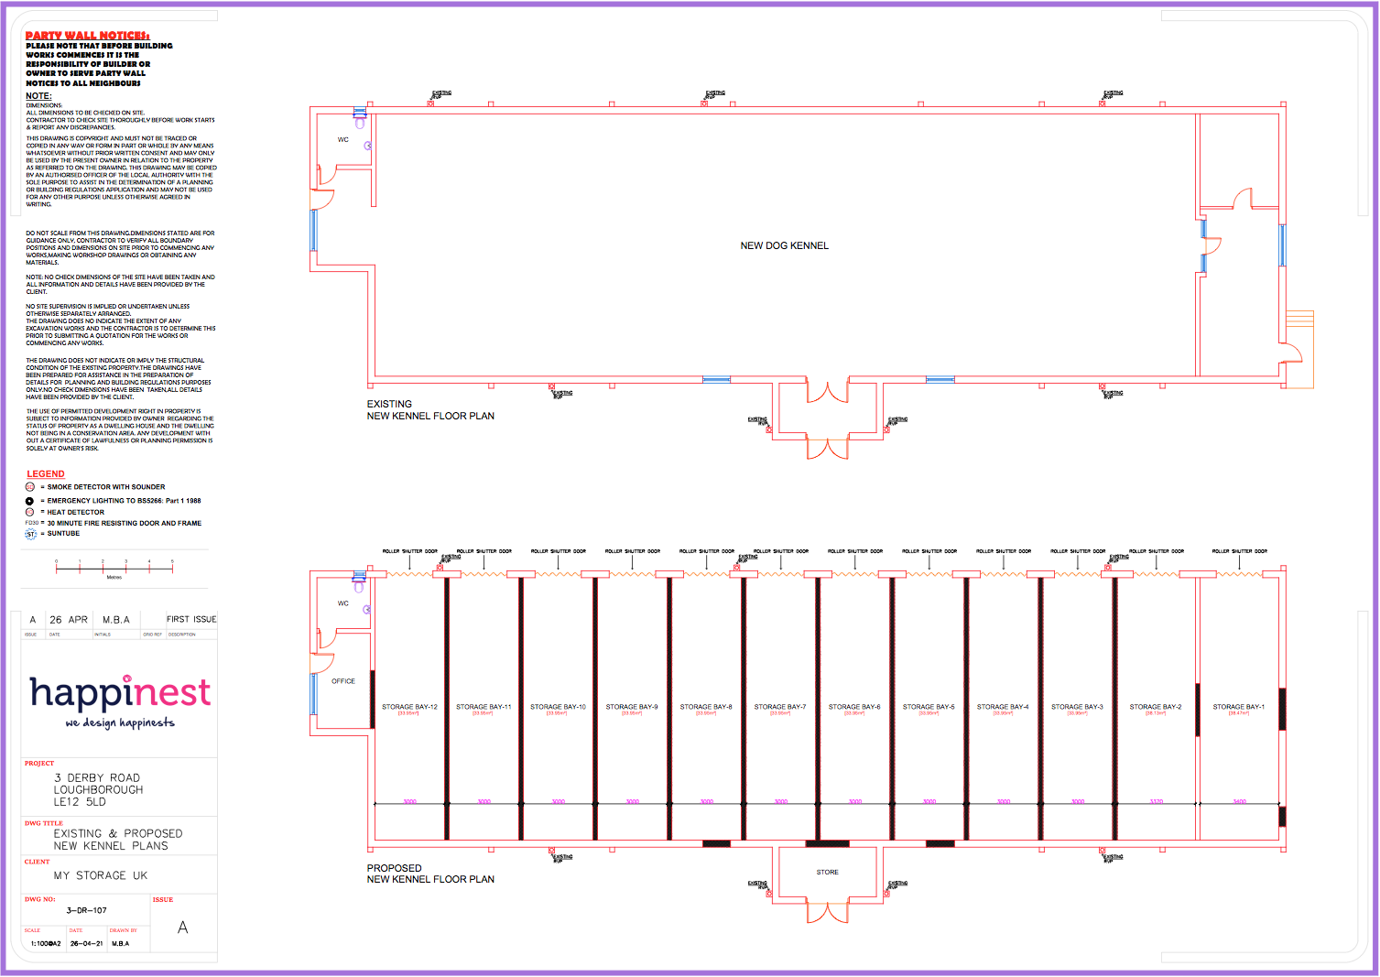
Task: Click red 'DWG NO:' field label
Action: [x=40, y=899]
